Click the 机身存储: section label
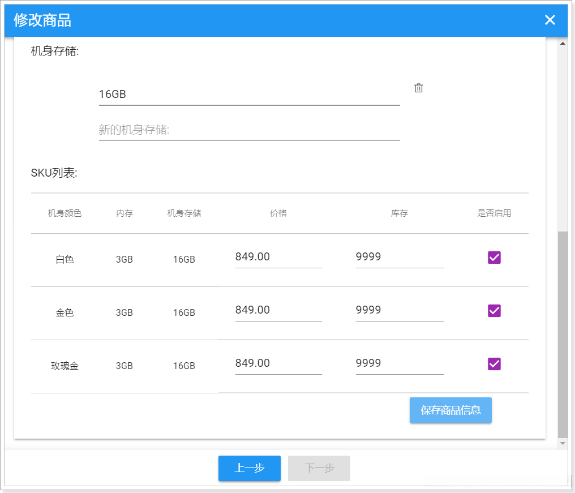 pos(55,51)
